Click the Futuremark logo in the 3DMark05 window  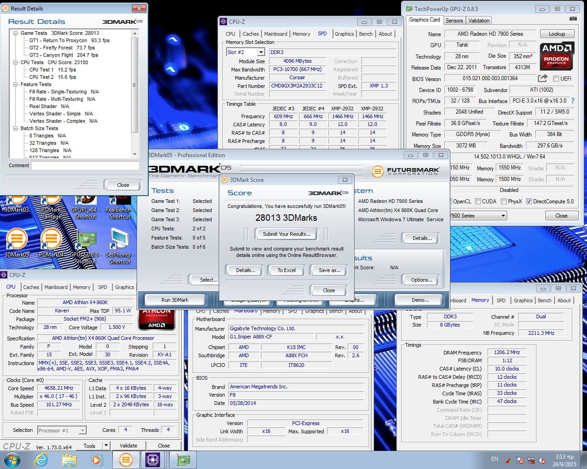[x=406, y=171]
